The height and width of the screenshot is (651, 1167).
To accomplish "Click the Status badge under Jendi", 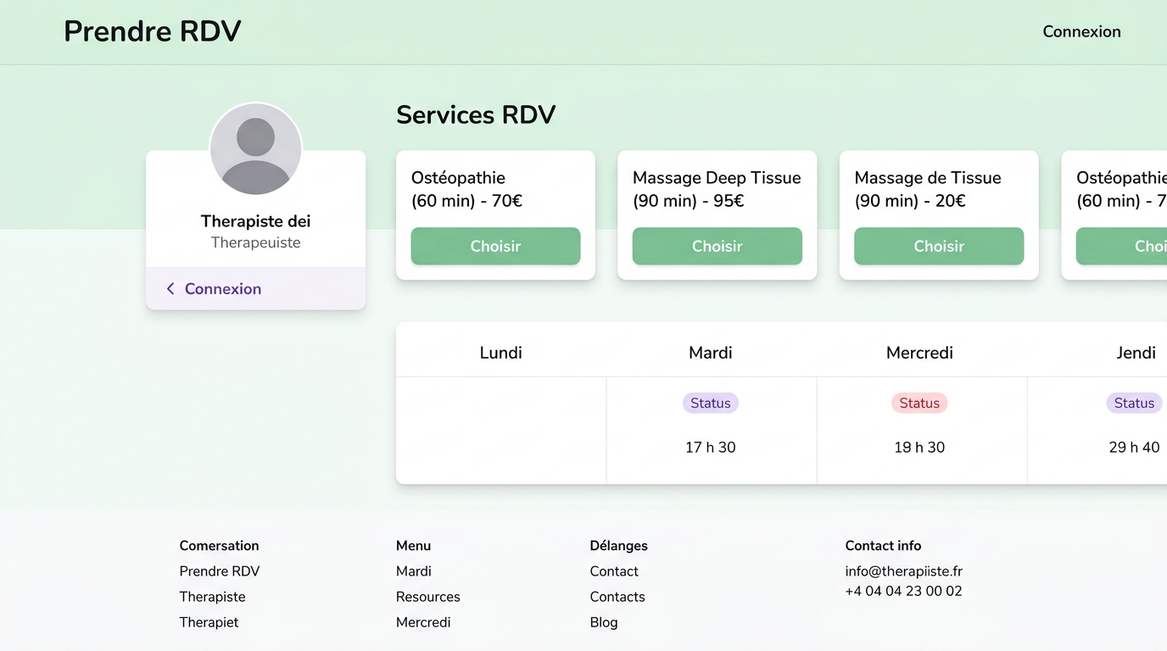I will 1134,403.
